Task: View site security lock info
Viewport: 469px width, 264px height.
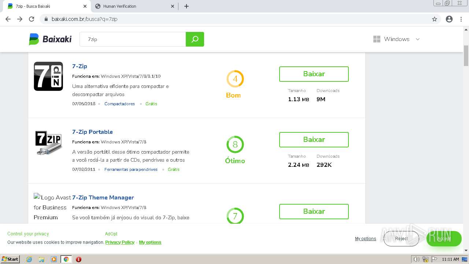Action: point(46,19)
